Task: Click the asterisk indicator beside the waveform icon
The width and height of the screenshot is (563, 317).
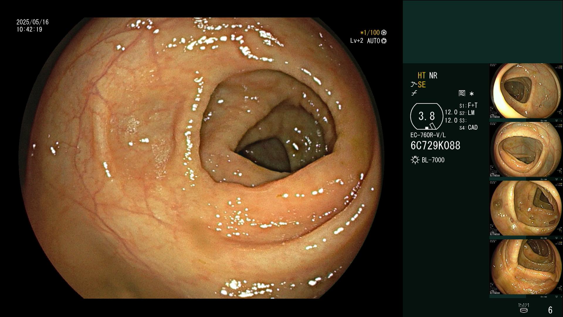Action: (472, 94)
